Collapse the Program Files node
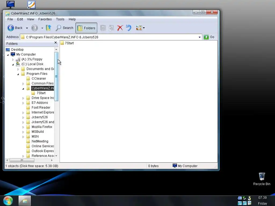 [x=18, y=74]
